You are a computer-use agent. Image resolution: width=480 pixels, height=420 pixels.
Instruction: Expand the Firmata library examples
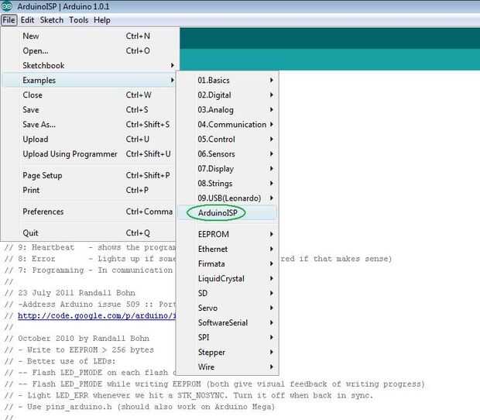coord(228,263)
